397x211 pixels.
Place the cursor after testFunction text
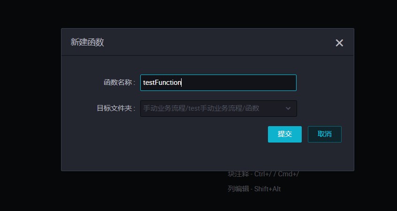(182, 83)
